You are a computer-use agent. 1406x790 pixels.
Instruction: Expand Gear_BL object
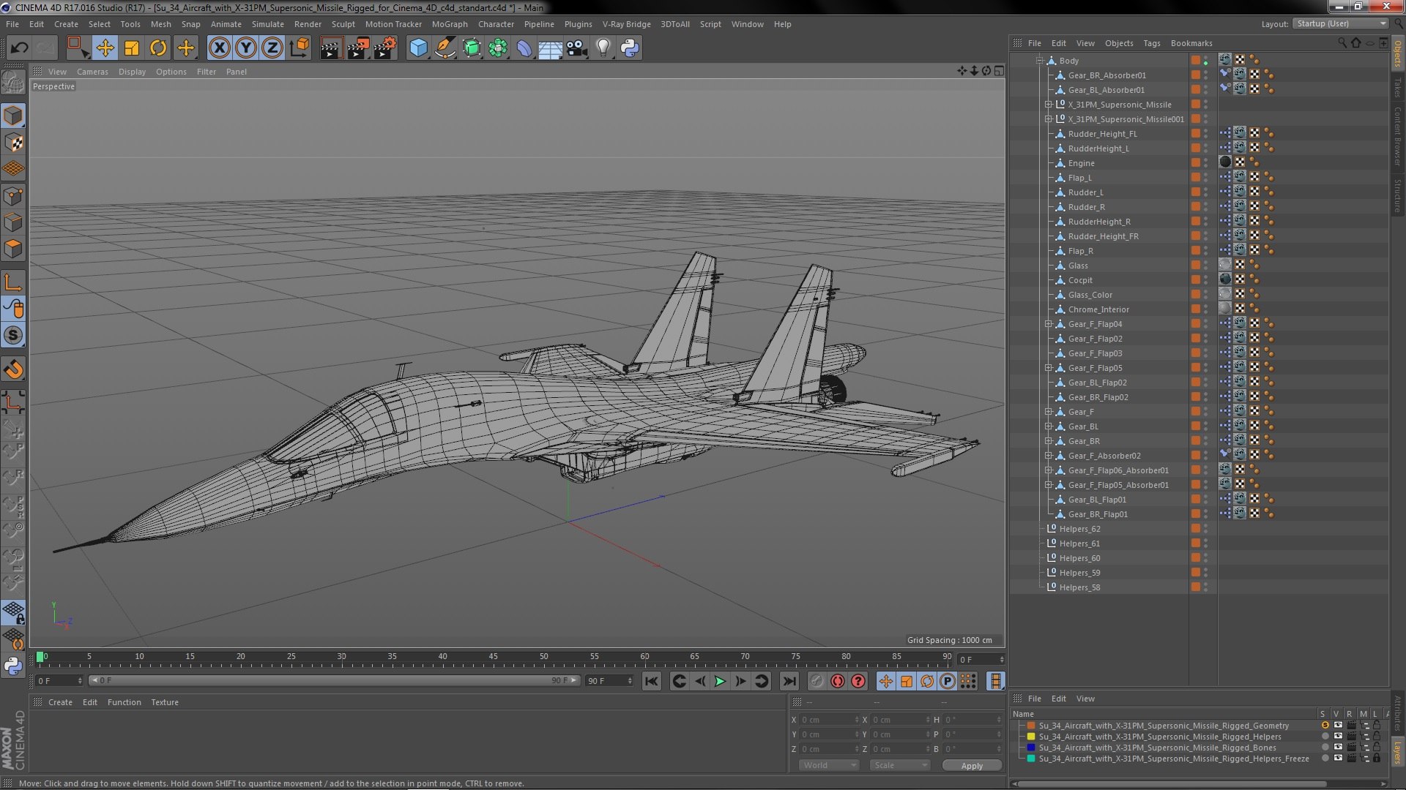tap(1048, 426)
